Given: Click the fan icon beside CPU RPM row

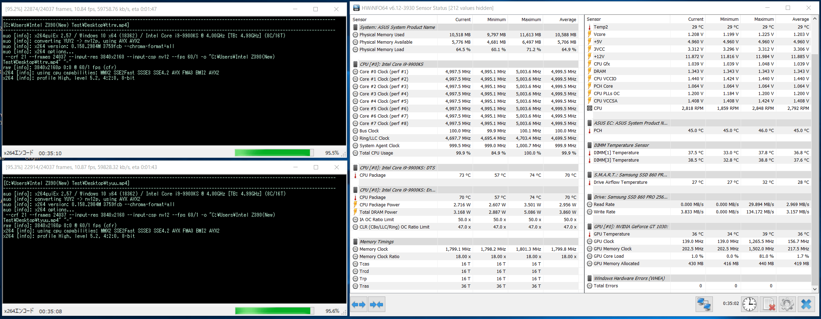Looking at the screenshot, I should click(x=590, y=108).
